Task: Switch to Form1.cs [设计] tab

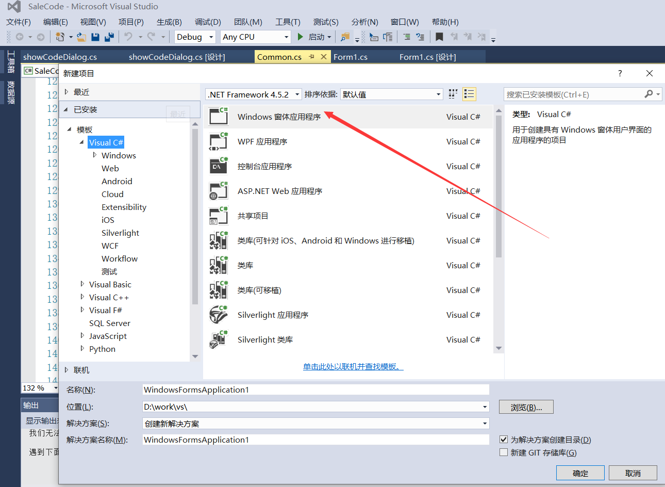Action: click(428, 57)
